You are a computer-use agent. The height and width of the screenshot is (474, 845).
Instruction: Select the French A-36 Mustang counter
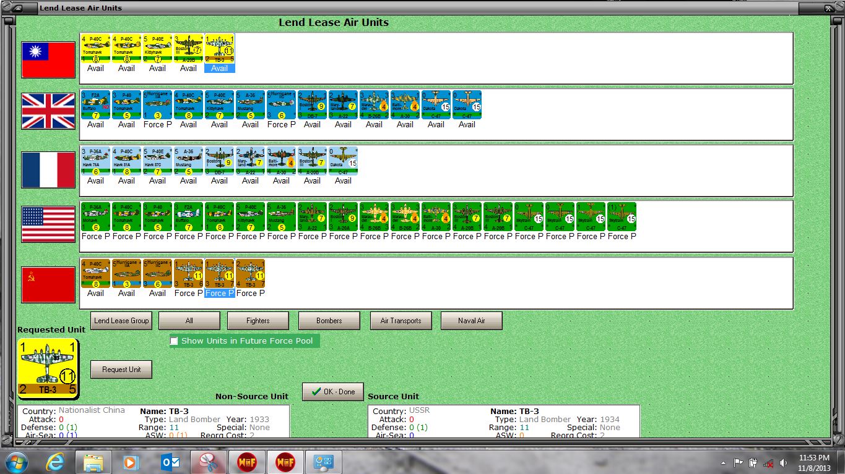click(188, 161)
